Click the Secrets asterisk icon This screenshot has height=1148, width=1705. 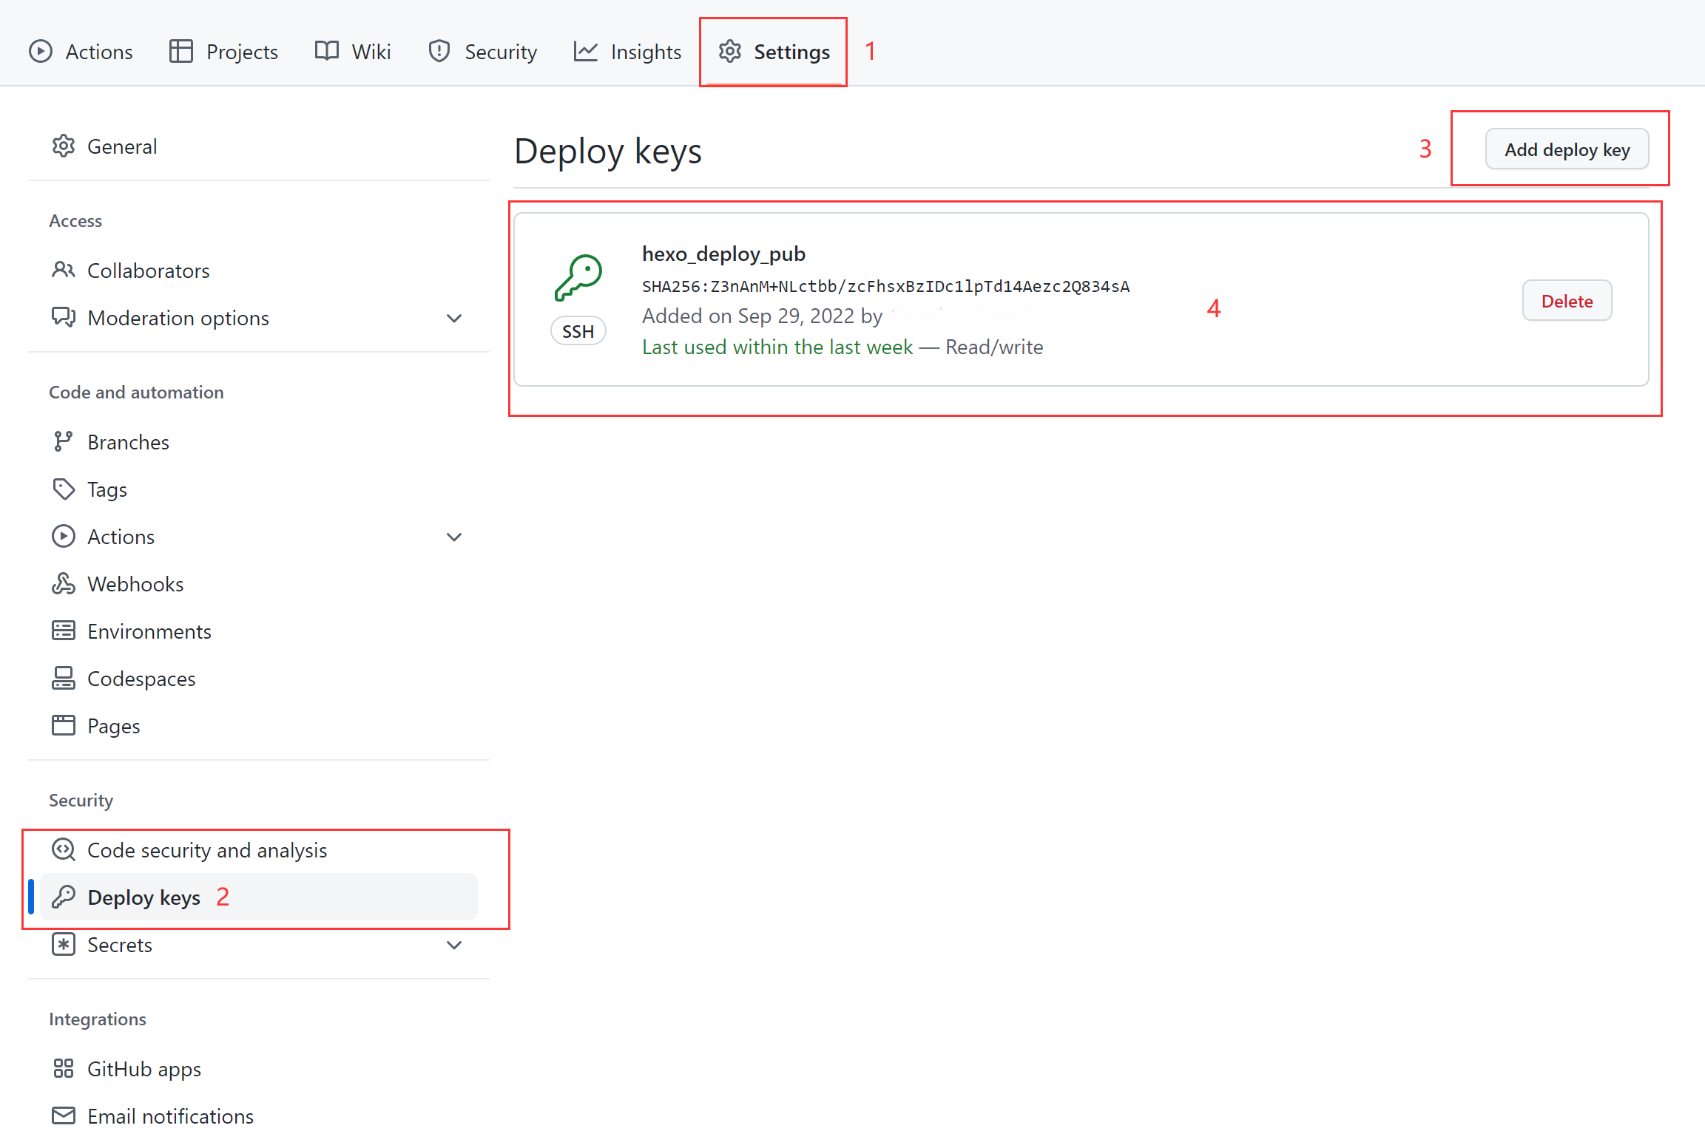coord(64,944)
